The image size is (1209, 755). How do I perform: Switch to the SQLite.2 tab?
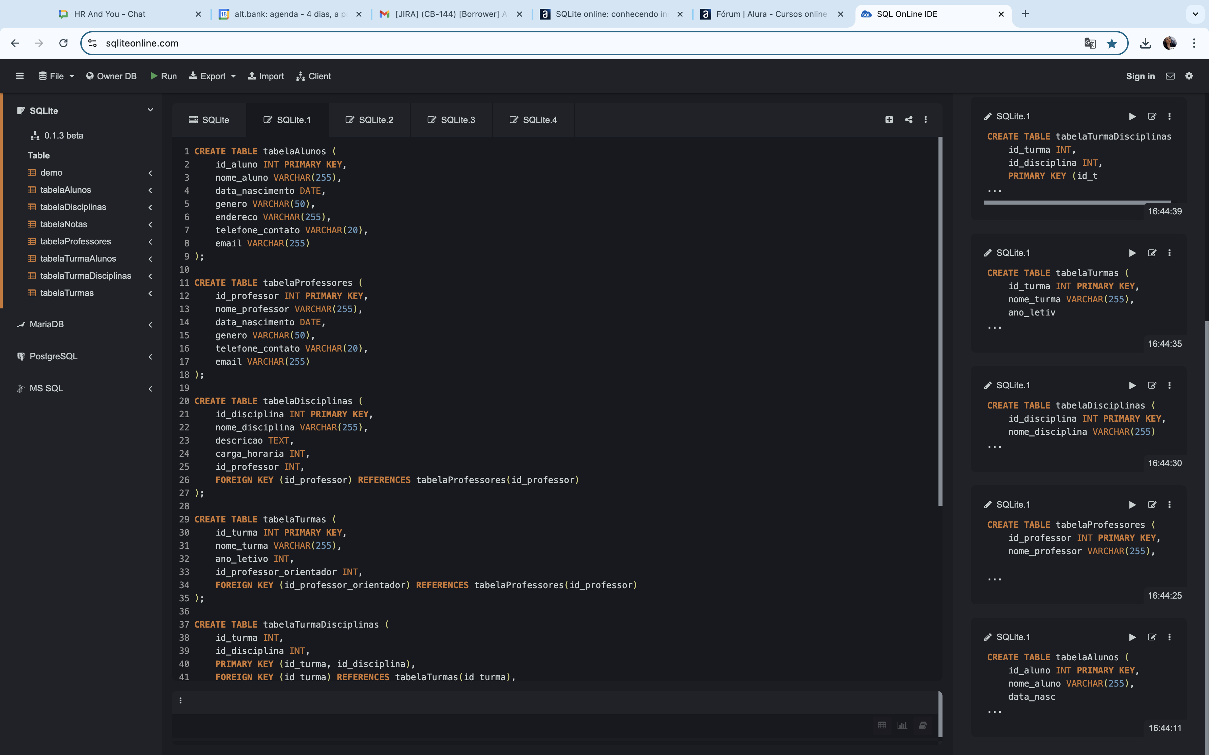tap(369, 120)
